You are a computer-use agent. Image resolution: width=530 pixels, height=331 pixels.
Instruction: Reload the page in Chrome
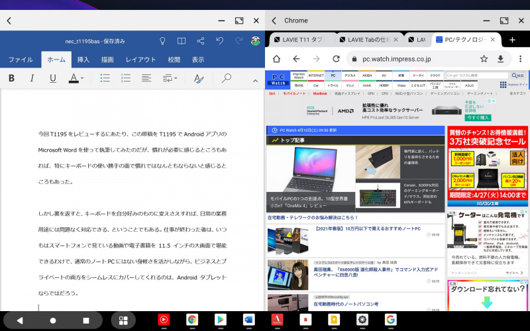[336, 59]
